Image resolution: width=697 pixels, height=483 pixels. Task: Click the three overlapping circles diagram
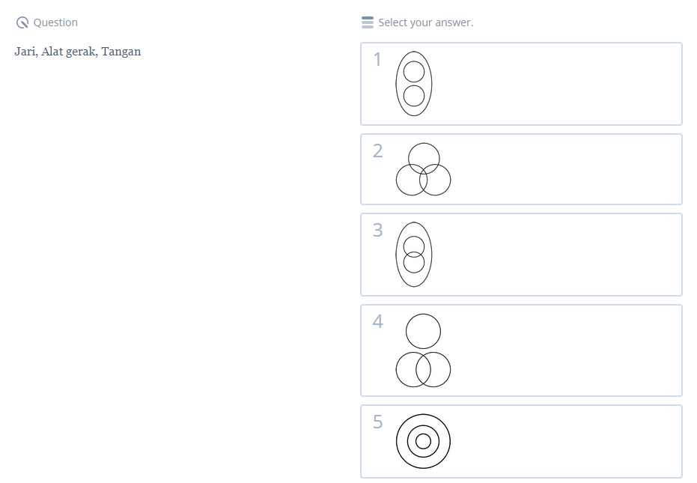click(423, 169)
